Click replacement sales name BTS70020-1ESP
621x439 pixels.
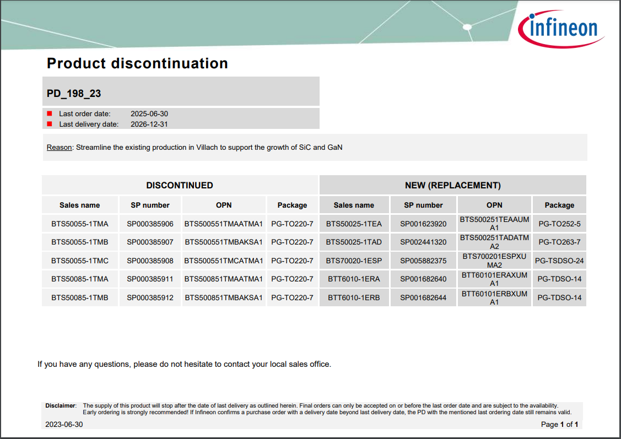point(354,261)
